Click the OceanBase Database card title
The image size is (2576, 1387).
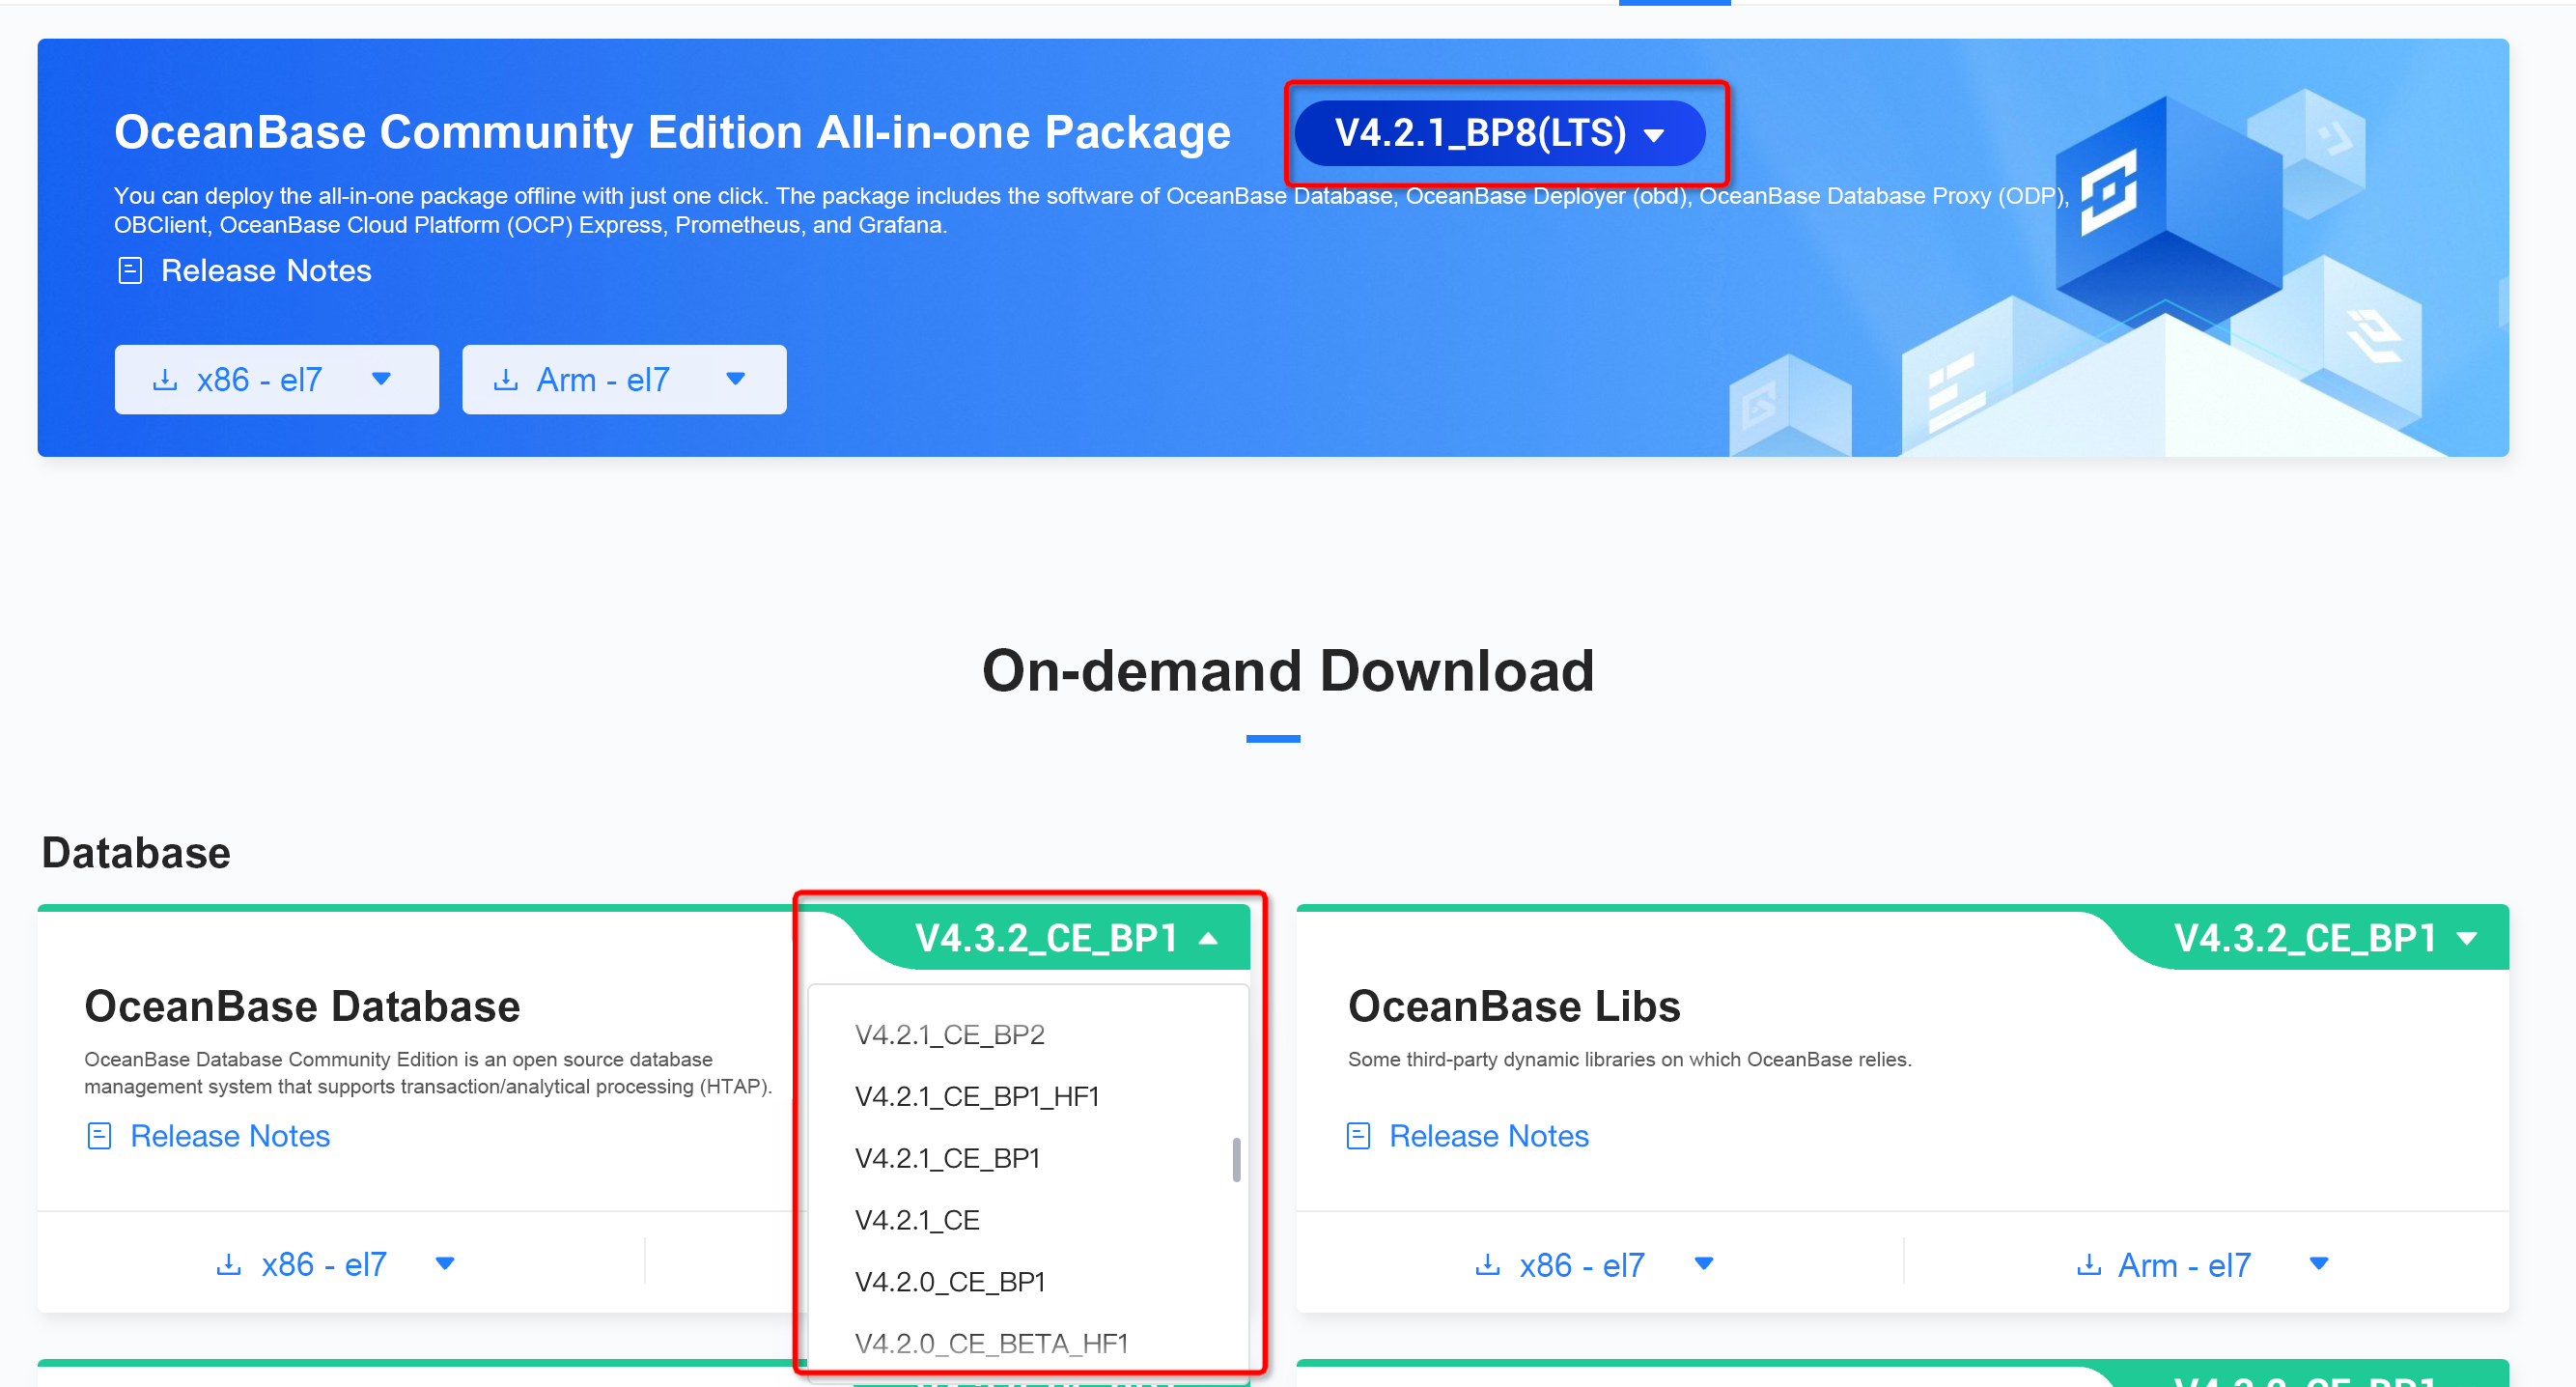[302, 1006]
